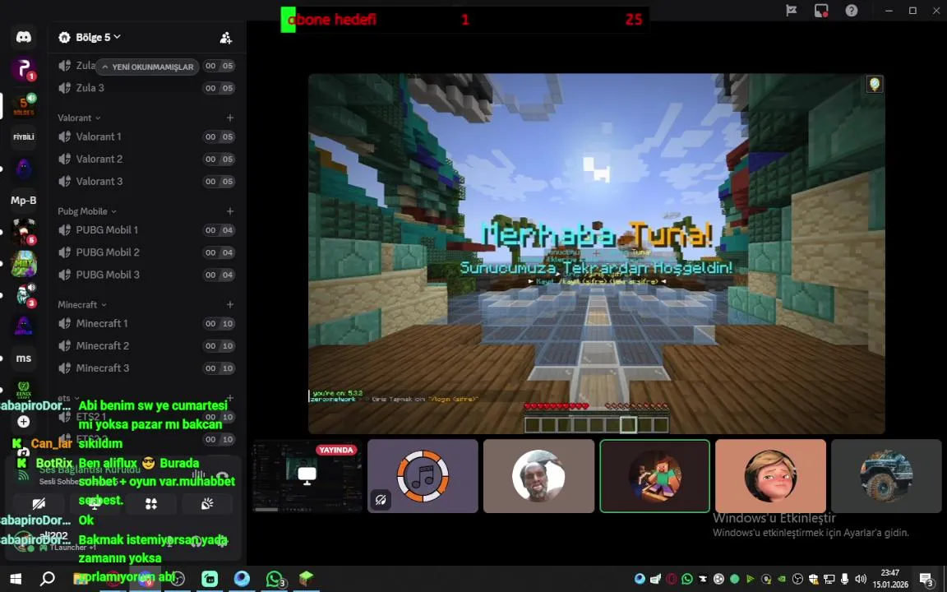
Task: Open the FİYBİLİ server icon
Action: point(24,137)
